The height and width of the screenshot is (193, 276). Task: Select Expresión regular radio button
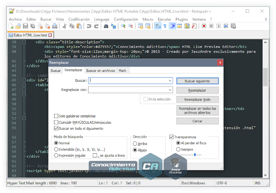pyautogui.click(x=56, y=156)
